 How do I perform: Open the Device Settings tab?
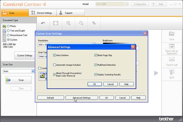pyautogui.click(x=42, y=13)
